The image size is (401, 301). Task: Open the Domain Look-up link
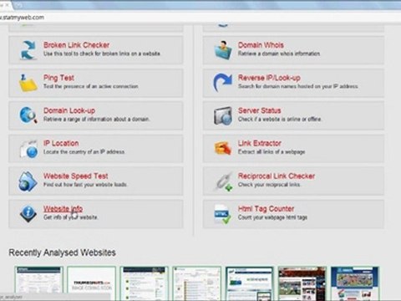(x=69, y=110)
